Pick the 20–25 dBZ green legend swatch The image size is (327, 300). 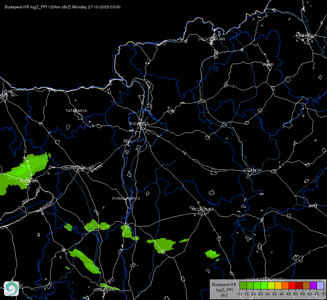pos(257,285)
